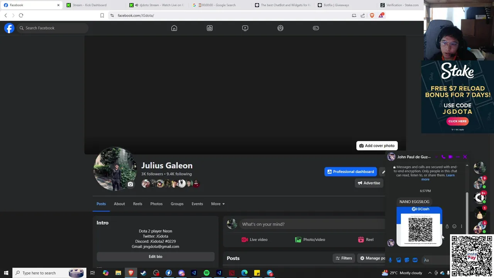Viewport: 494px width, 278px height.
Task: Switch to the Verification - Stake.com browser tab
Action: [401, 5]
